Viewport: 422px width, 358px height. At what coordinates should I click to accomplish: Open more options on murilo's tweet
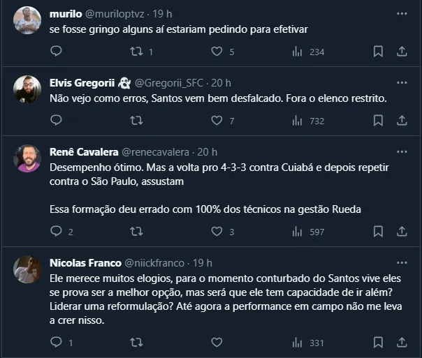tap(401, 13)
